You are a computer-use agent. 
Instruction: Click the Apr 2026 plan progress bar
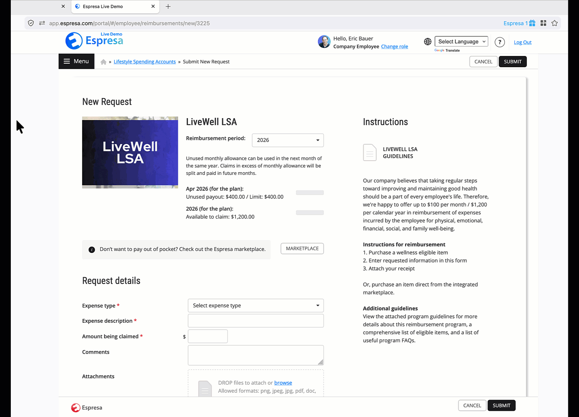310,193
